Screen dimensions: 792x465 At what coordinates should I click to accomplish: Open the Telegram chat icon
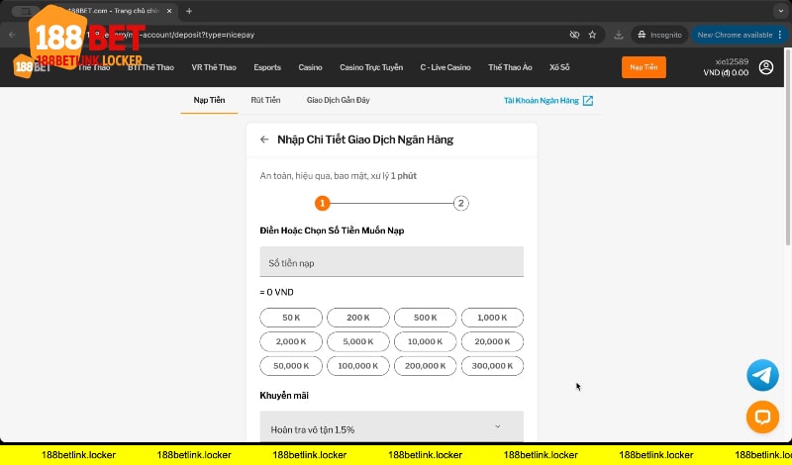click(x=762, y=375)
